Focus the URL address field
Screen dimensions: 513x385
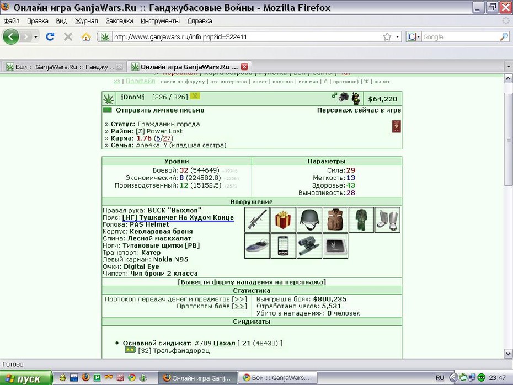(x=247, y=36)
